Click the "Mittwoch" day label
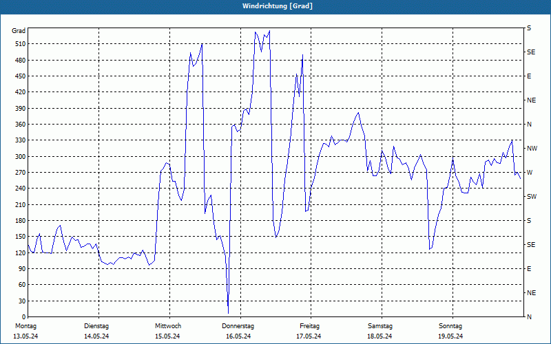This screenshot has height=344, width=551. point(168,326)
